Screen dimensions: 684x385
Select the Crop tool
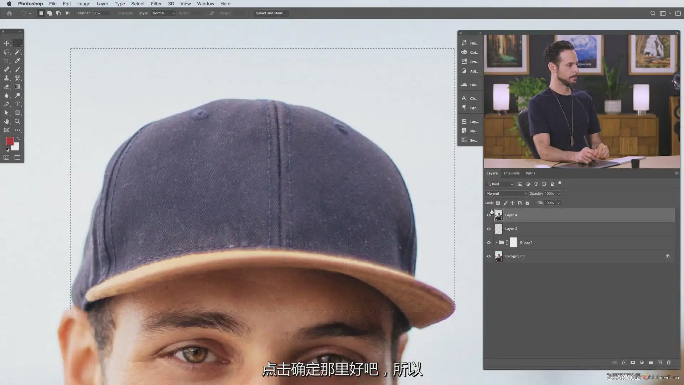click(x=6, y=61)
